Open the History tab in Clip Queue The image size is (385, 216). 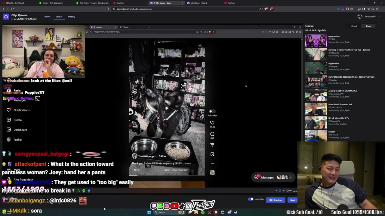point(71,16)
